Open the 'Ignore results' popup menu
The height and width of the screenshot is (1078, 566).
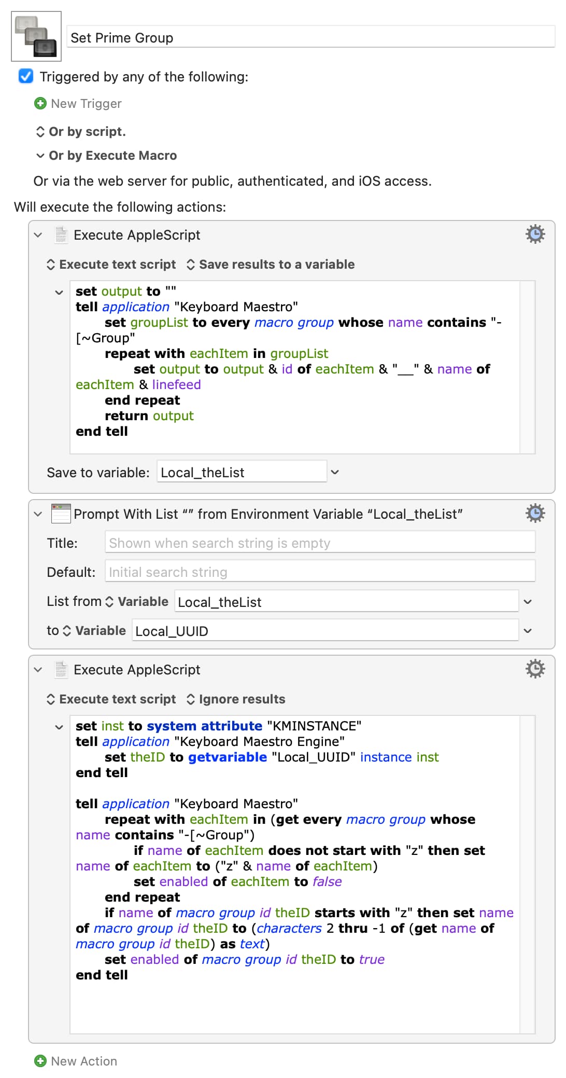236,699
